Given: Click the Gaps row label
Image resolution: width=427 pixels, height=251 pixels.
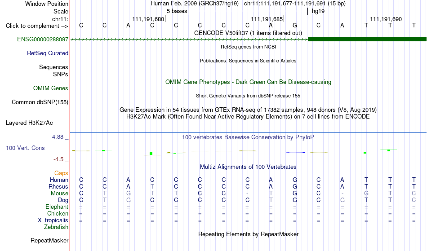Looking at the screenshot, I should pyautogui.click(x=61, y=173).
